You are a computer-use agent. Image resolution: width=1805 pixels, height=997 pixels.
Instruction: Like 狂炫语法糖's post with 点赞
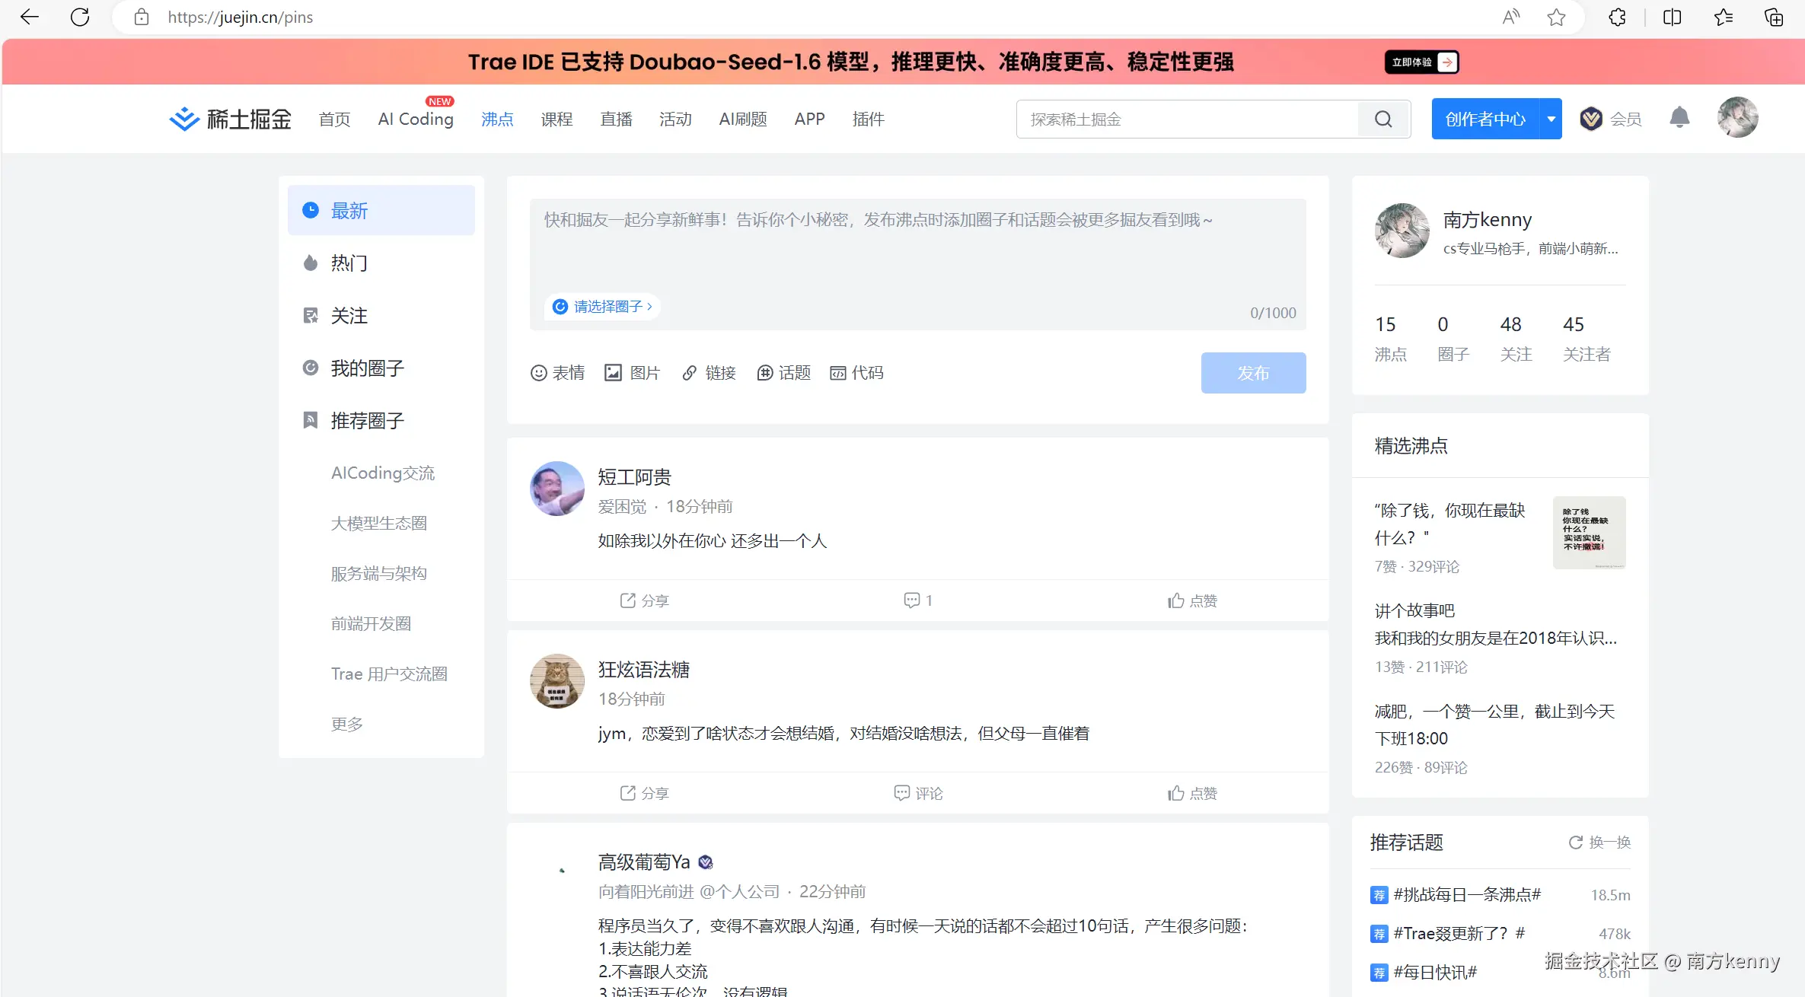coord(1192,793)
